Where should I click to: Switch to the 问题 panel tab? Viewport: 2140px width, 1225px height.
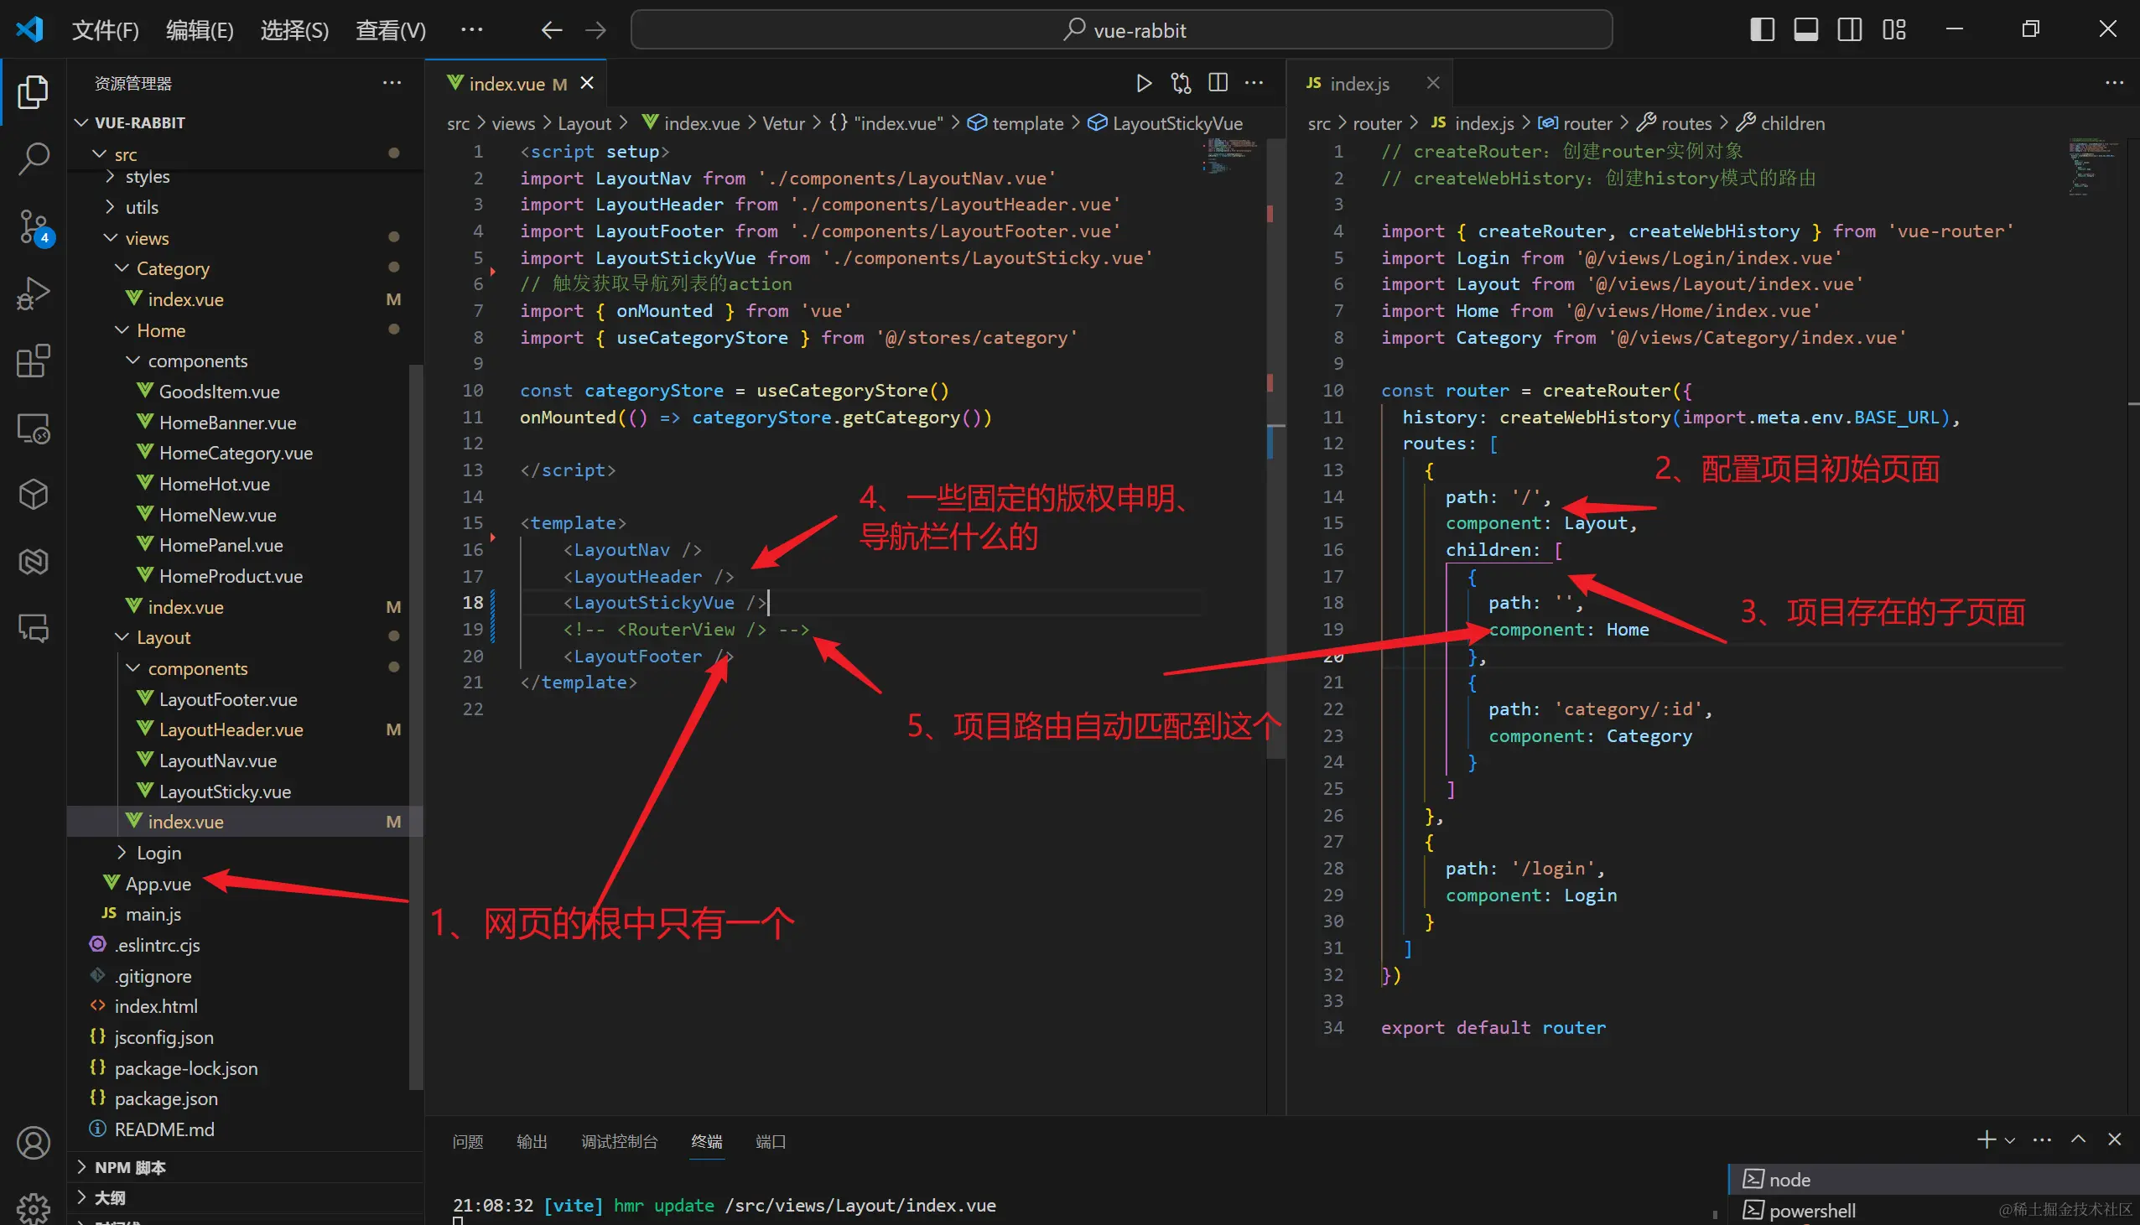pos(468,1142)
